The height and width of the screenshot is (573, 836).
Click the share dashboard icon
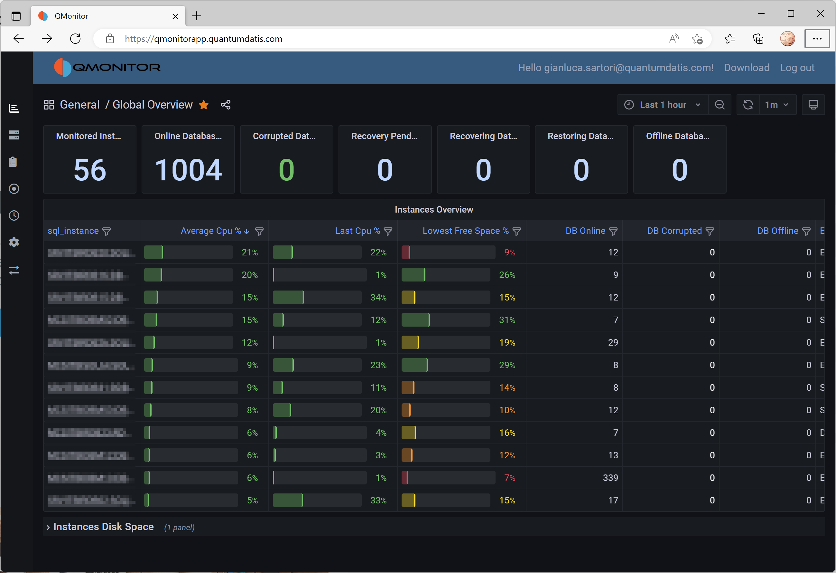[x=226, y=105]
